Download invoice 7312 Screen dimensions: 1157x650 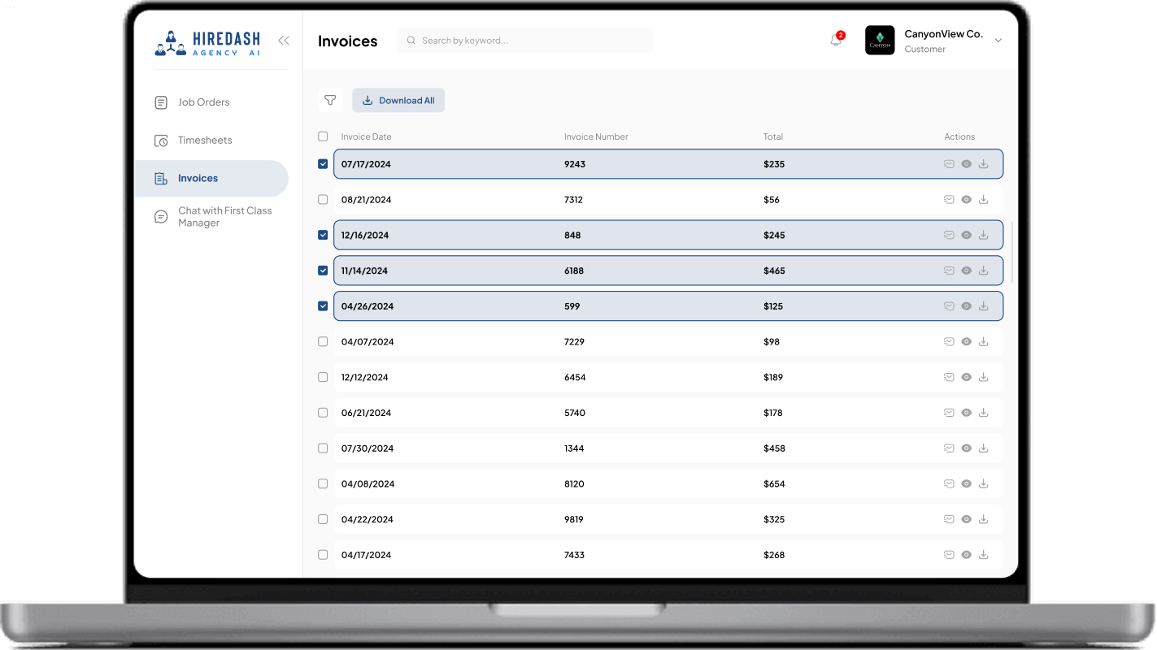984,200
